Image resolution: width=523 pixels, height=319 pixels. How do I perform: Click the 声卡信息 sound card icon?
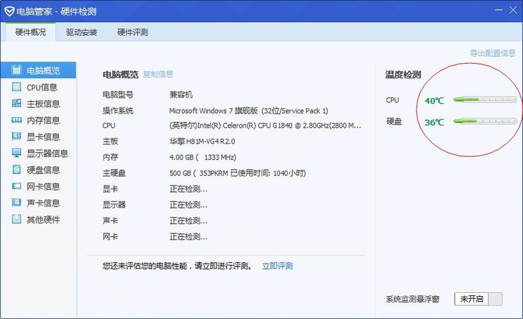[17, 202]
